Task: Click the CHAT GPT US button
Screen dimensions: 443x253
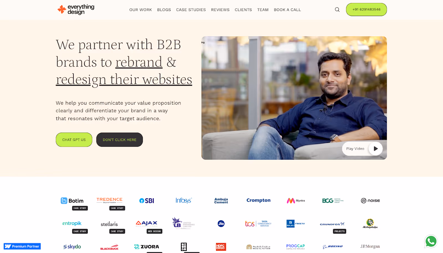Action: pyautogui.click(x=74, y=140)
